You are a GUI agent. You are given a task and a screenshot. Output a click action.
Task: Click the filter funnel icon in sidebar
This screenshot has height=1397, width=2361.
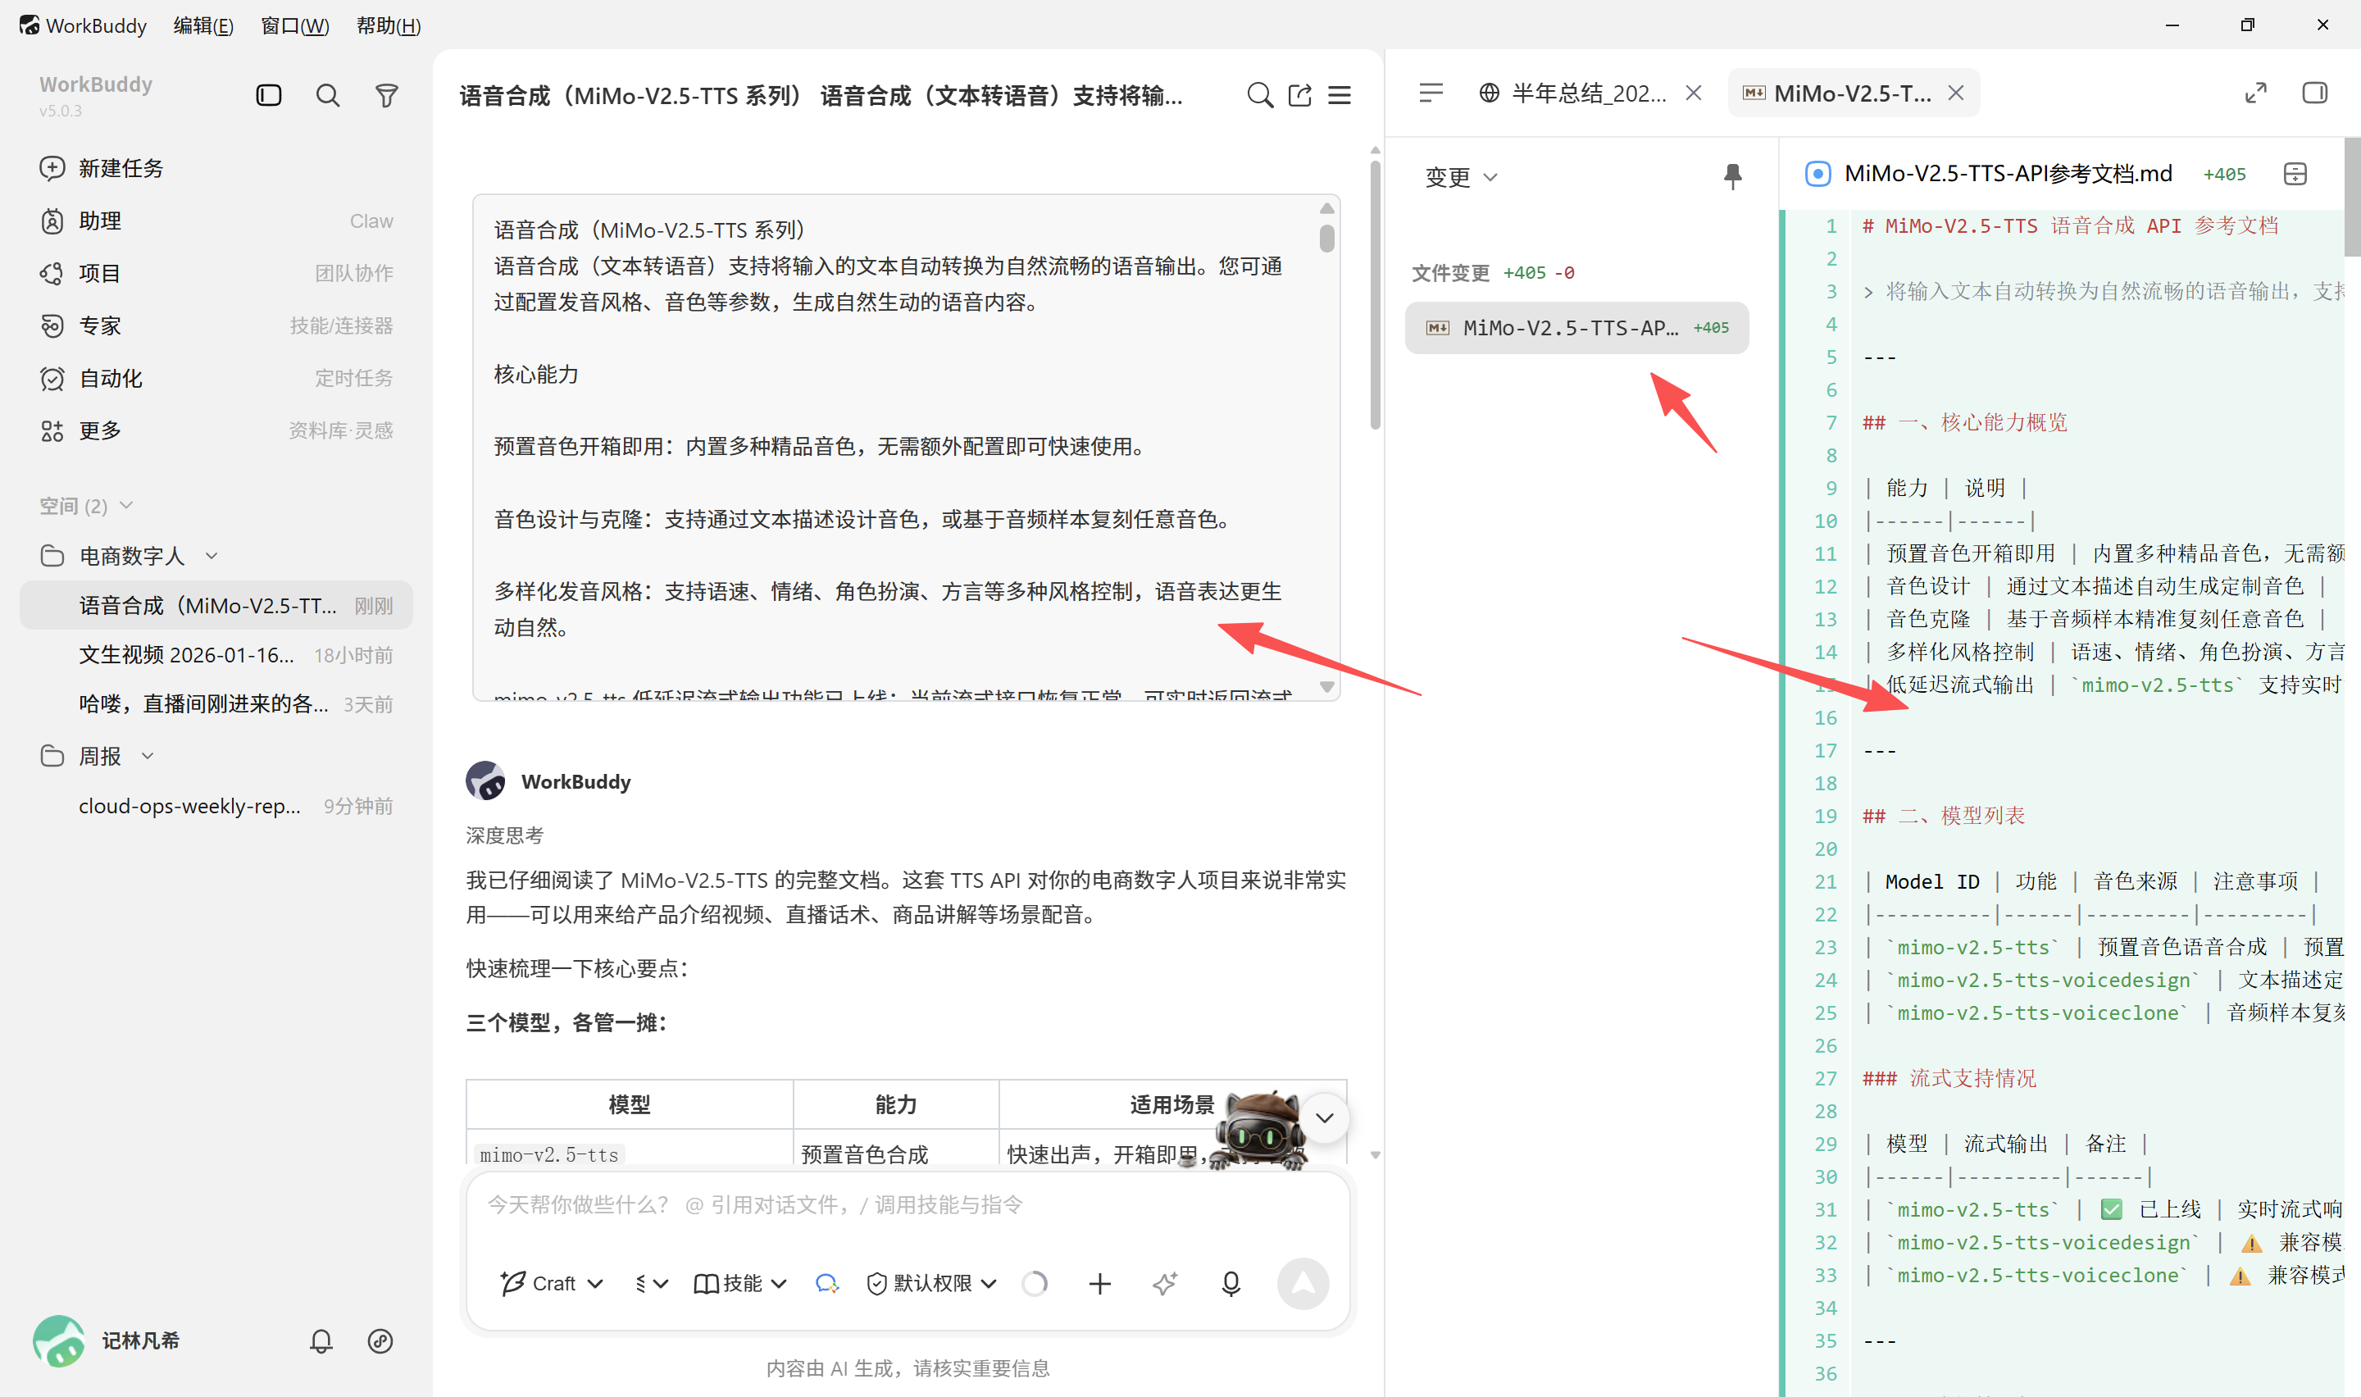click(x=387, y=95)
